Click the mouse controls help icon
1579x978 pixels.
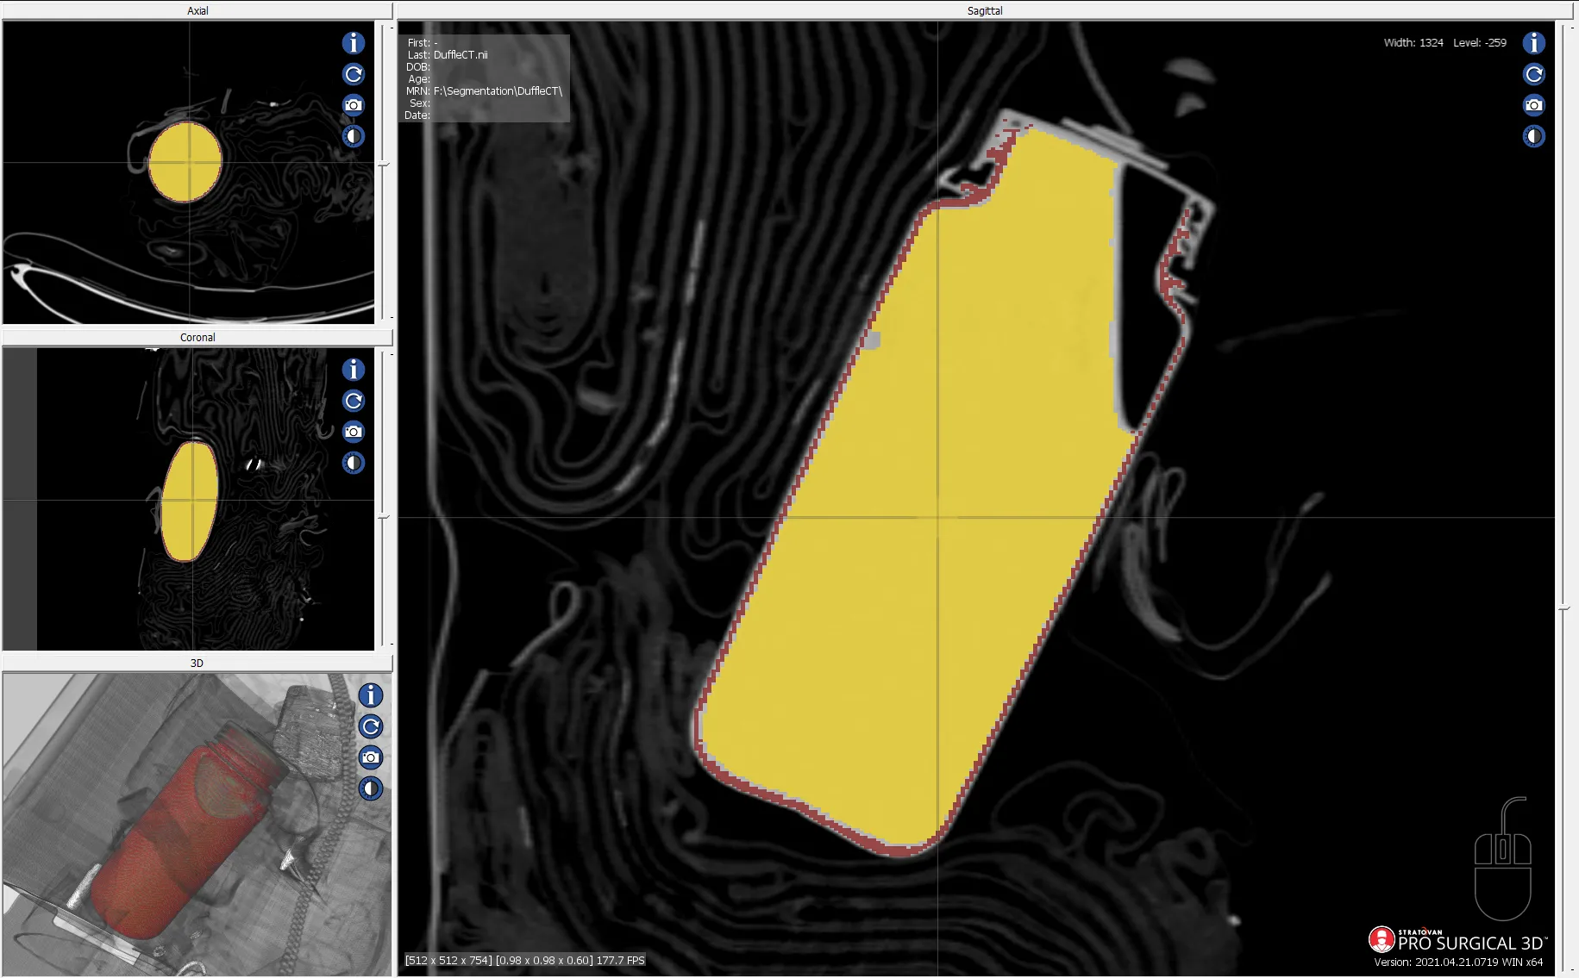pos(1502,860)
